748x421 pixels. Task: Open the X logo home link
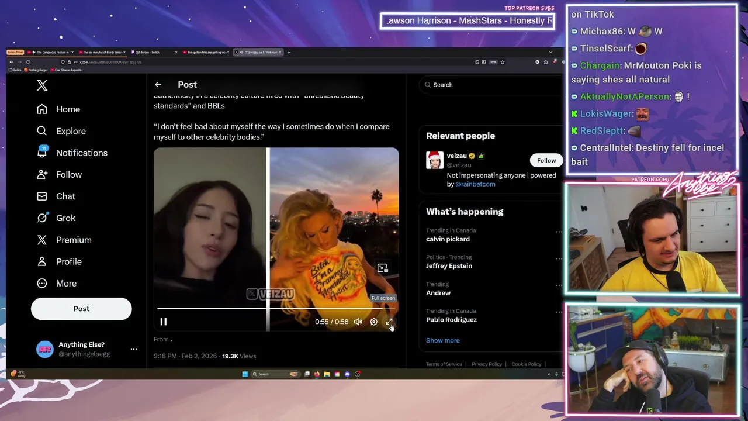pos(42,85)
